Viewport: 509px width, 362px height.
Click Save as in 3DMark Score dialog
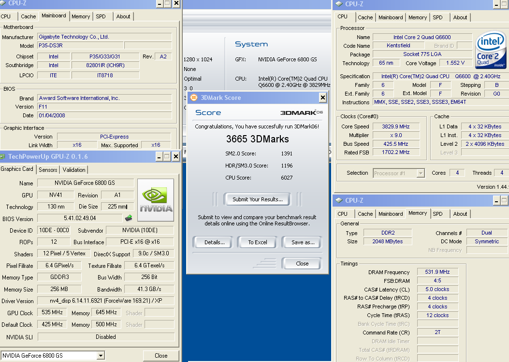(303, 242)
